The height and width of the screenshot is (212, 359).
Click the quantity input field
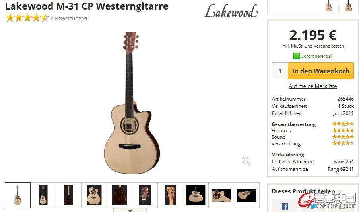(x=280, y=71)
